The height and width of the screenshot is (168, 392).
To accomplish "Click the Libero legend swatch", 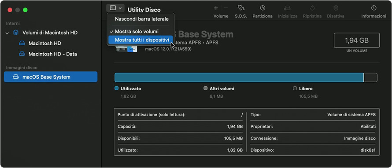I will pyautogui.click(x=295, y=88).
